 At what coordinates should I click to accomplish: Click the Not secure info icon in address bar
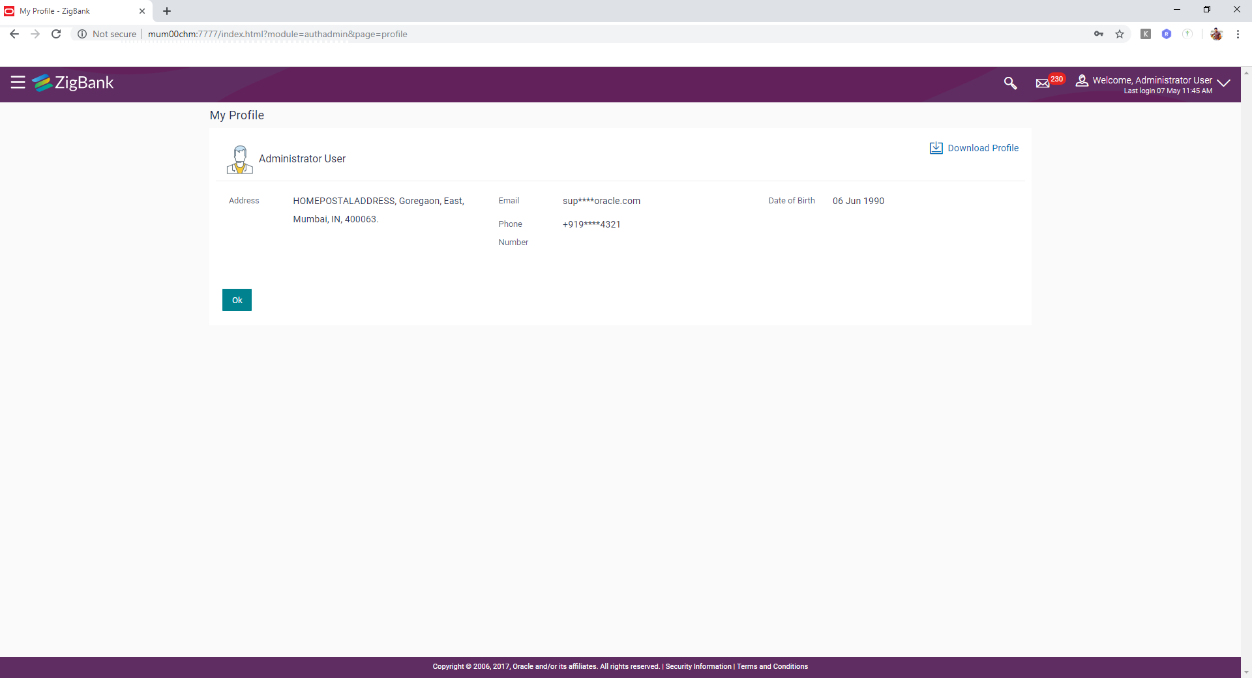pyautogui.click(x=82, y=35)
